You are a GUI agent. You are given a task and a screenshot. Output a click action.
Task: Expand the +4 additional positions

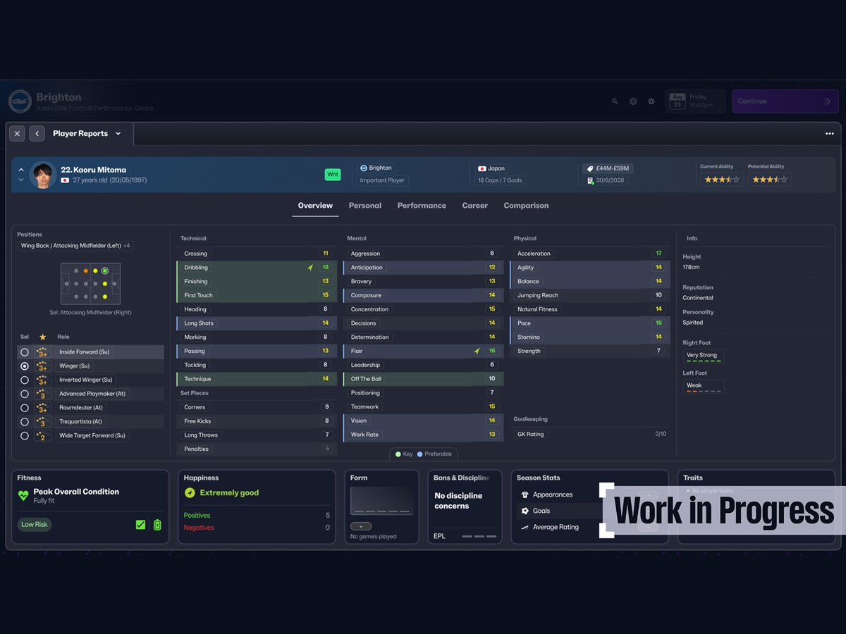coord(126,246)
